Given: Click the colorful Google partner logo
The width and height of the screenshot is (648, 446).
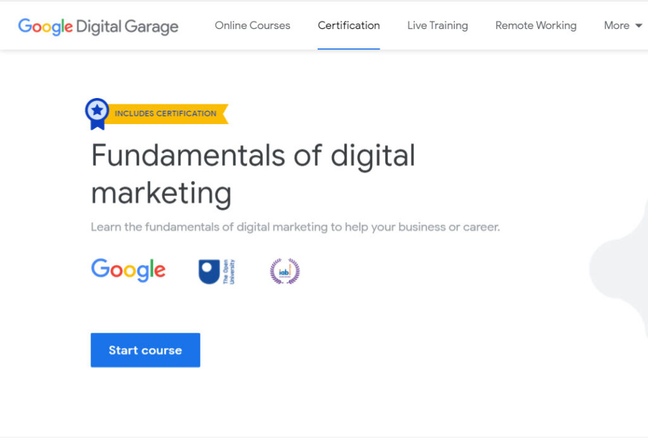Looking at the screenshot, I should coord(128,270).
